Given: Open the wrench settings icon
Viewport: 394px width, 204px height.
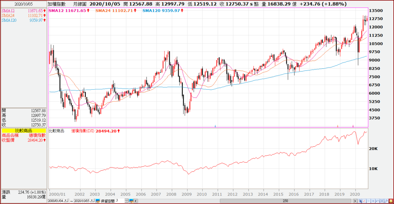Looking at the screenshot, I should [386, 201].
